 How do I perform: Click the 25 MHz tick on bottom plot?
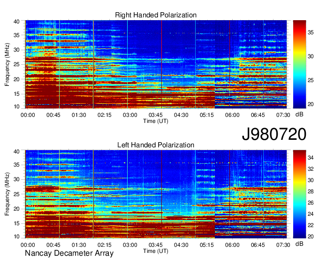coord(16,194)
